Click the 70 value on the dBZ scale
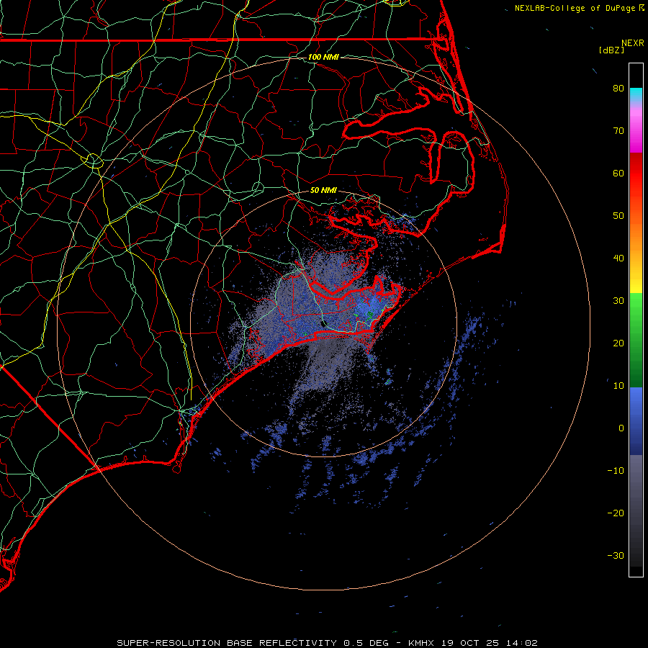The width and height of the screenshot is (648, 648). coord(618,130)
